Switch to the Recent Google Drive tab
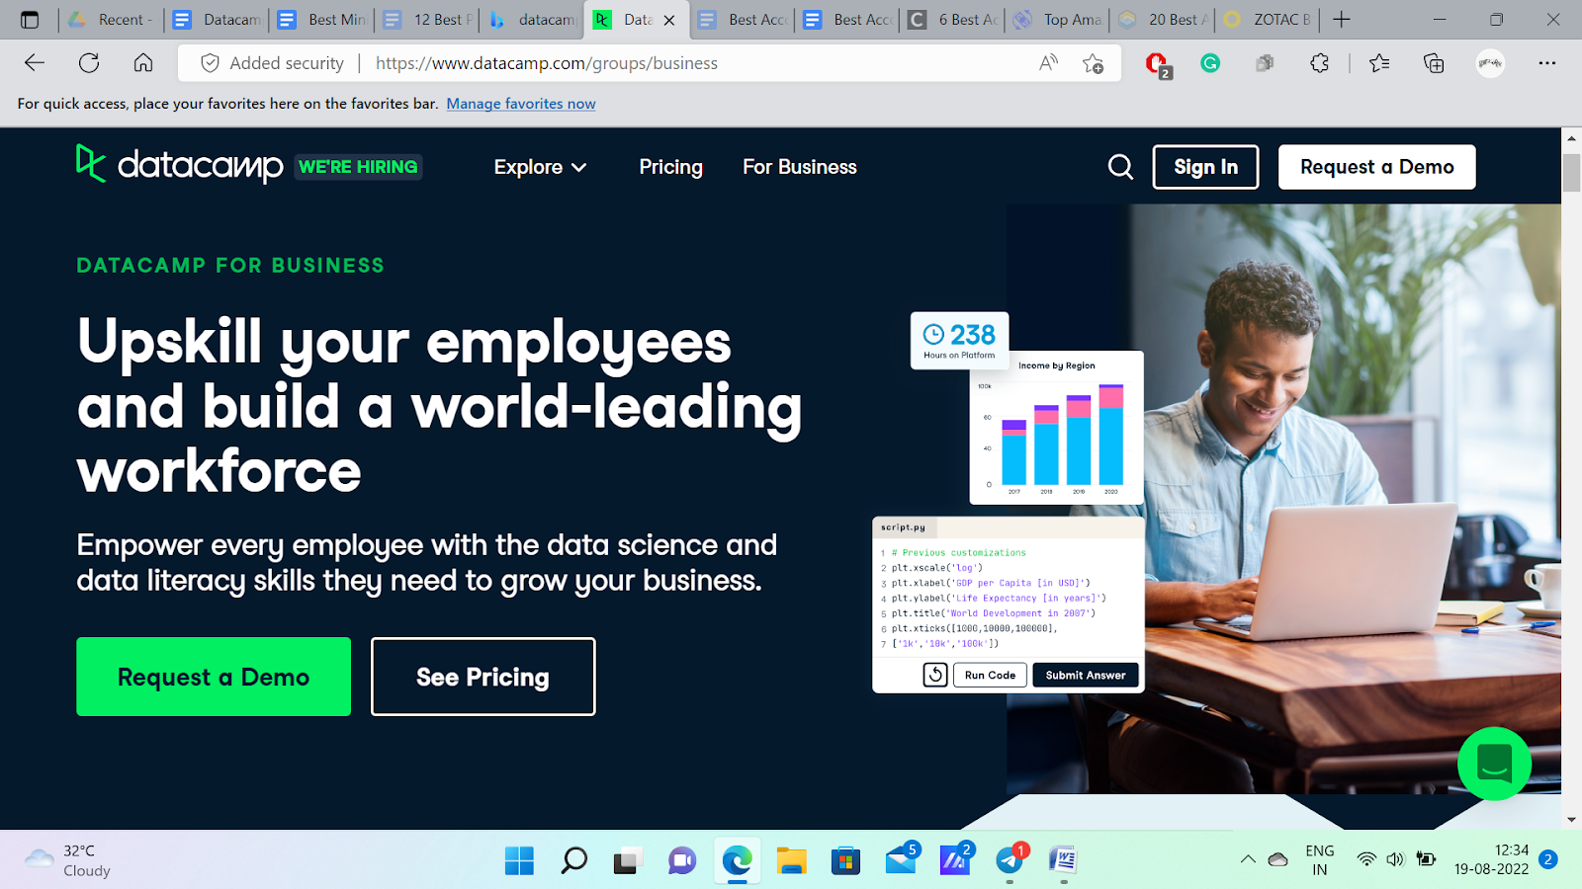1582x889 pixels. coord(111,20)
